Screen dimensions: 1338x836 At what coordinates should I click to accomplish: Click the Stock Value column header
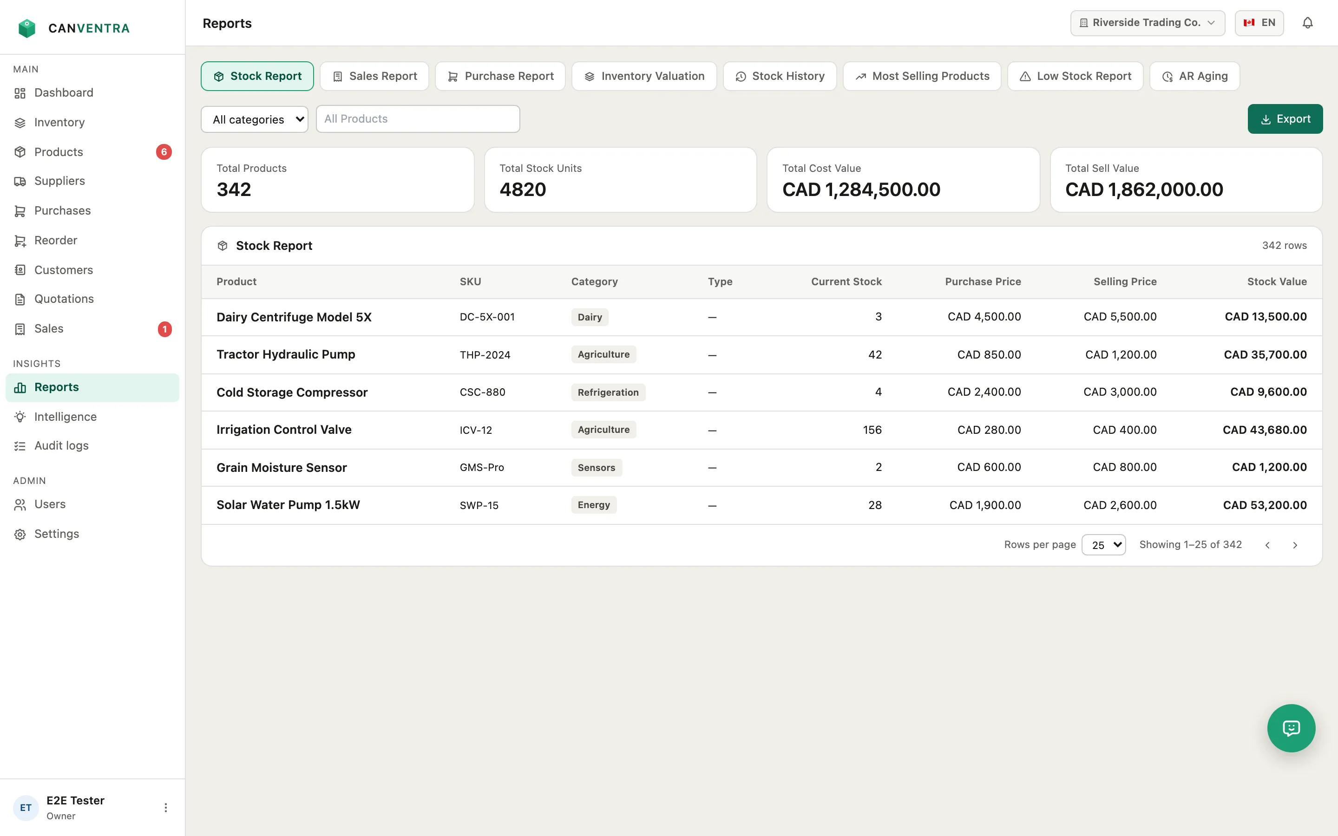tap(1277, 281)
